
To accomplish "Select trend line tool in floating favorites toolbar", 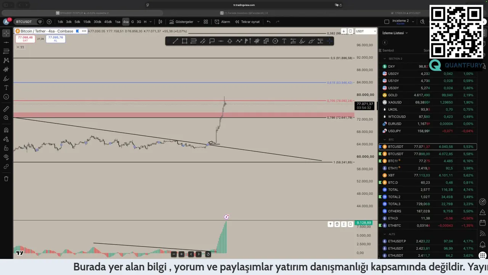I will pos(175,41).
